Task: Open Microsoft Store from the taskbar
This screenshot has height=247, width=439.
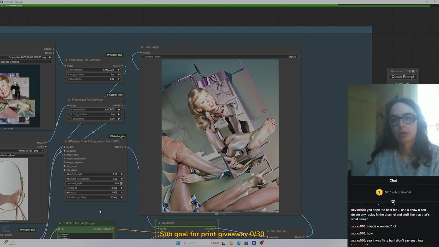Action: [x=247, y=243]
